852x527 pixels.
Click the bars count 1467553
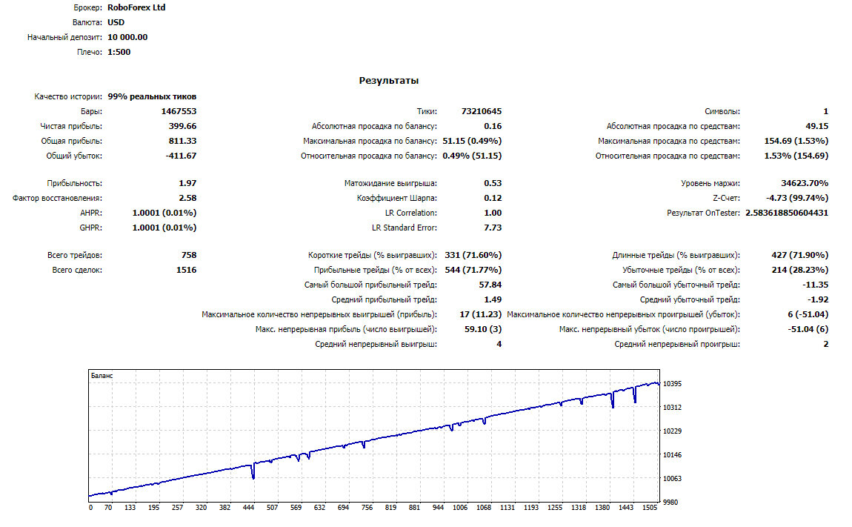click(x=179, y=111)
